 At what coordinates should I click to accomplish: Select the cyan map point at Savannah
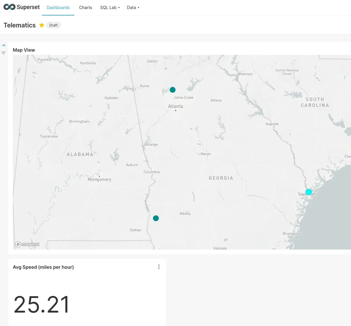pyautogui.click(x=309, y=192)
